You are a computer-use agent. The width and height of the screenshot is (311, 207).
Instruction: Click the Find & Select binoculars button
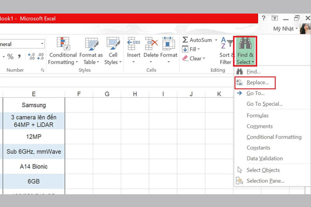pos(245,51)
